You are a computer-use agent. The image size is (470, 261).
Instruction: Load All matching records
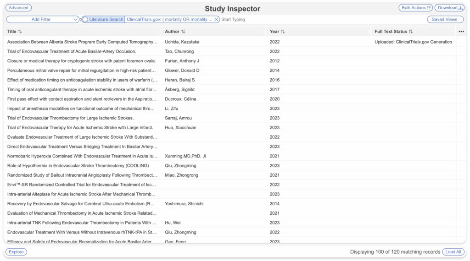453,252
